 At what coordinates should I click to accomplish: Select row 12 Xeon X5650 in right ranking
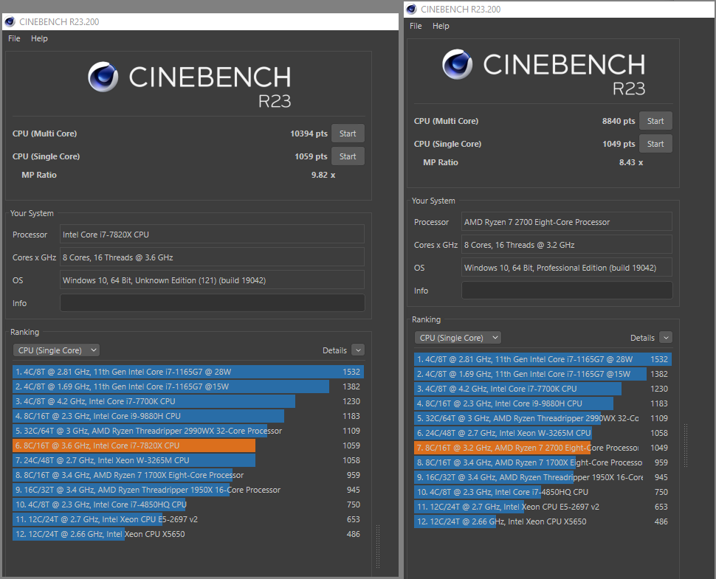point(543,521)
